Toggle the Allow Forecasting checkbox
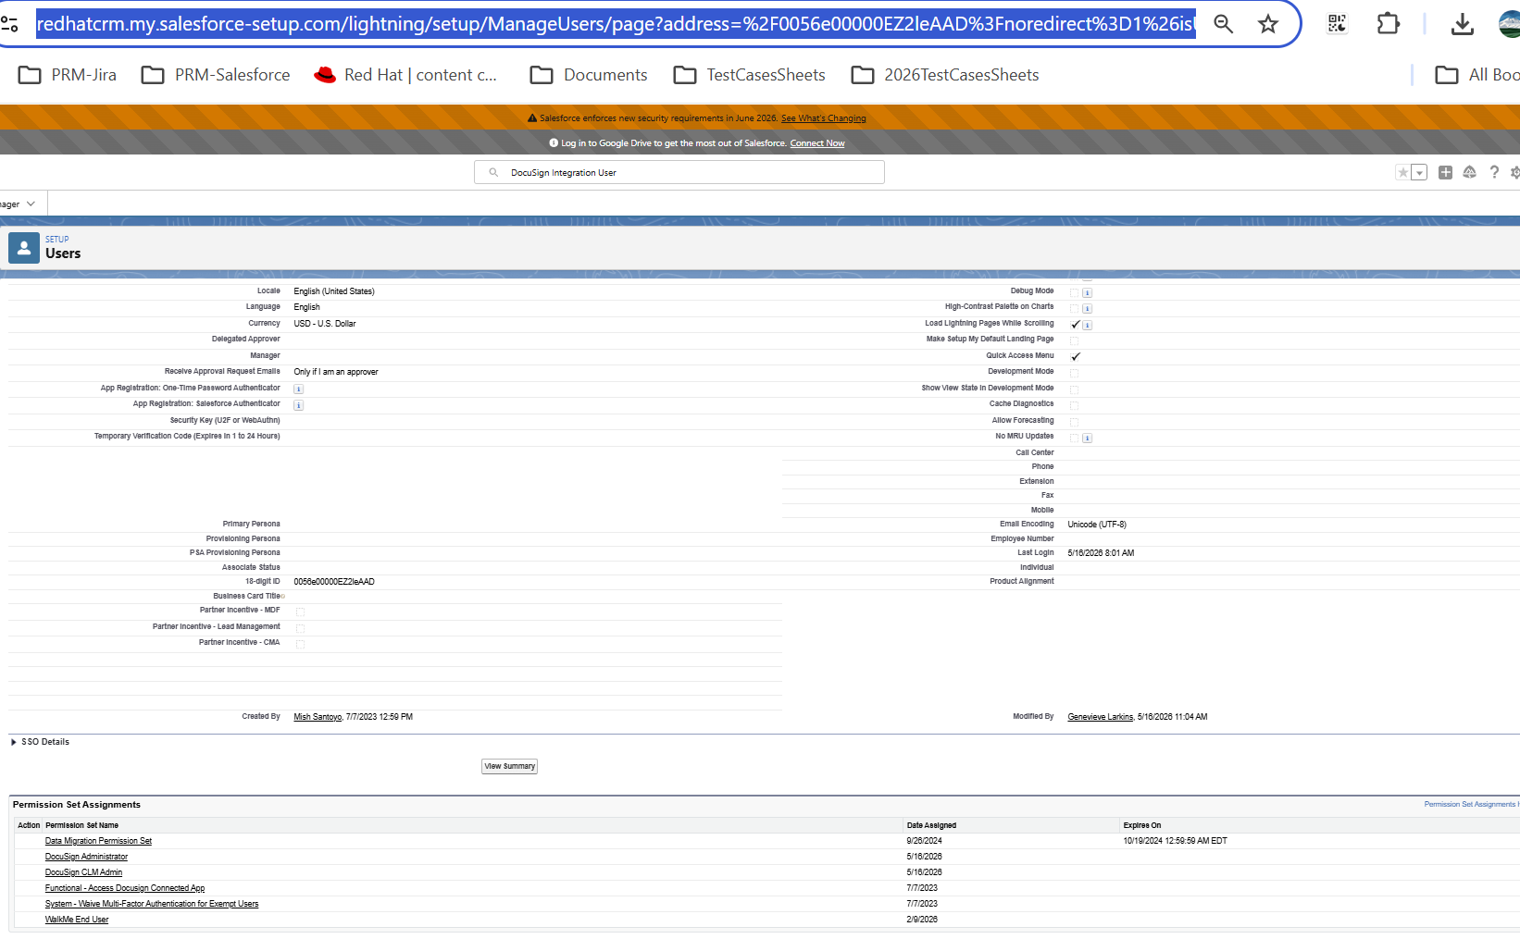This screenshot has width=1520, height=939. click(x=1075, y=422)
